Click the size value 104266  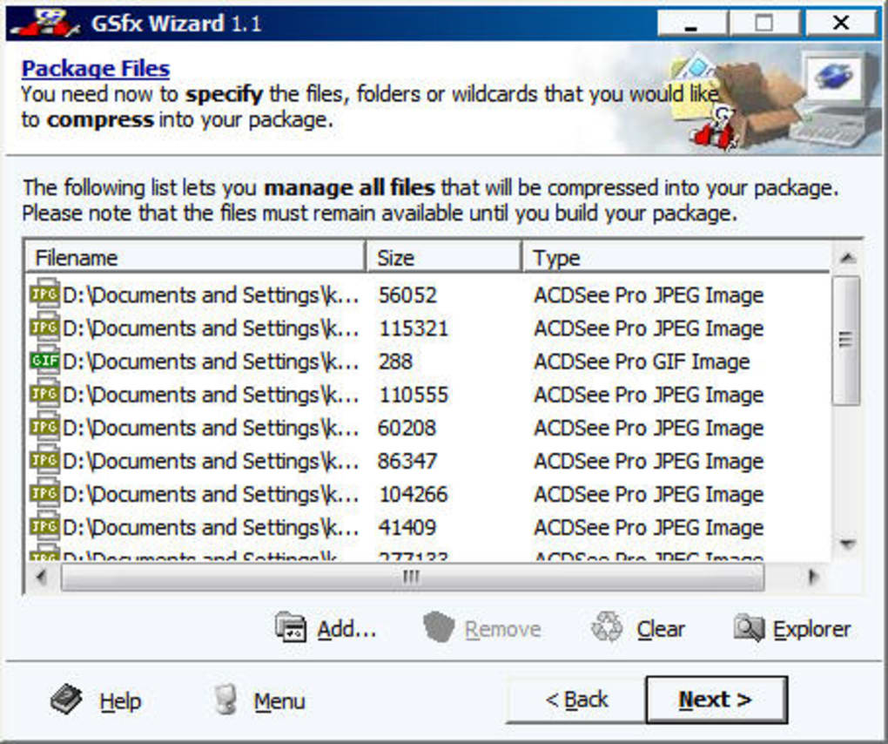(414, 494)
